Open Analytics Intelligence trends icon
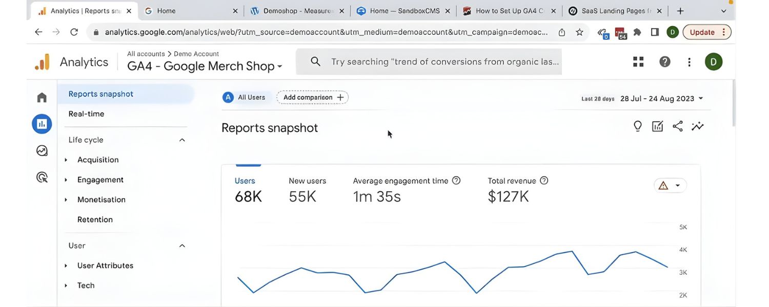 (697, 125)
